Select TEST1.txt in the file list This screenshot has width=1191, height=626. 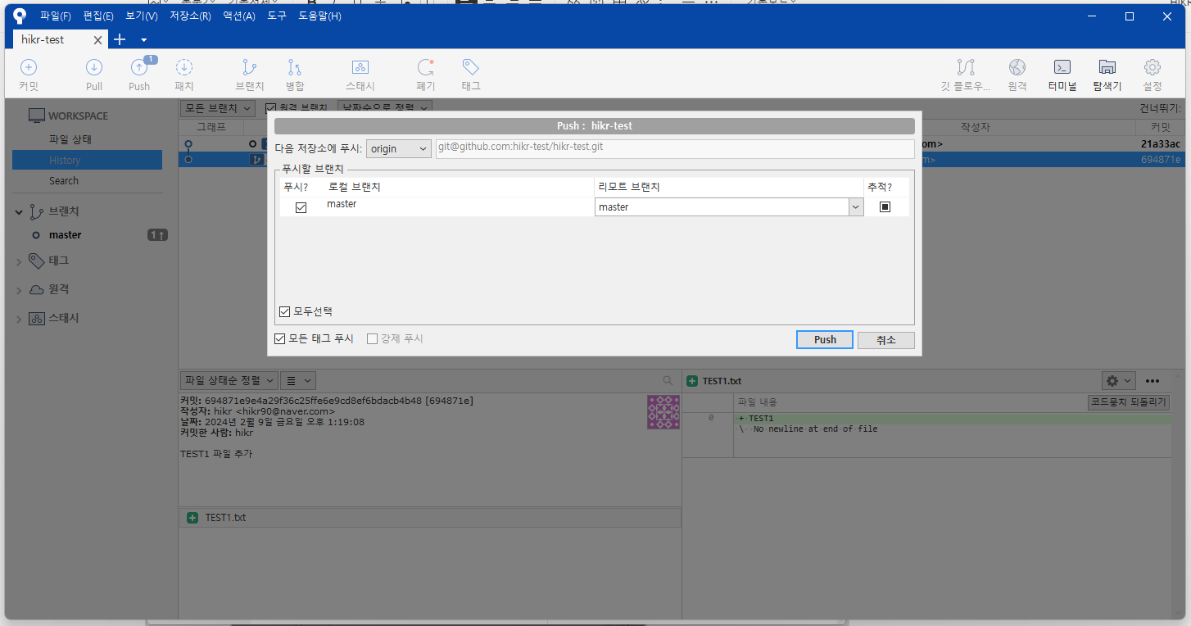[x=430, y=518]
